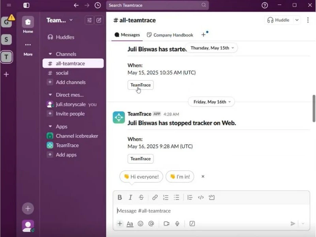Record an audio clip with microphone
316x237 pixels.
point(177,224)
